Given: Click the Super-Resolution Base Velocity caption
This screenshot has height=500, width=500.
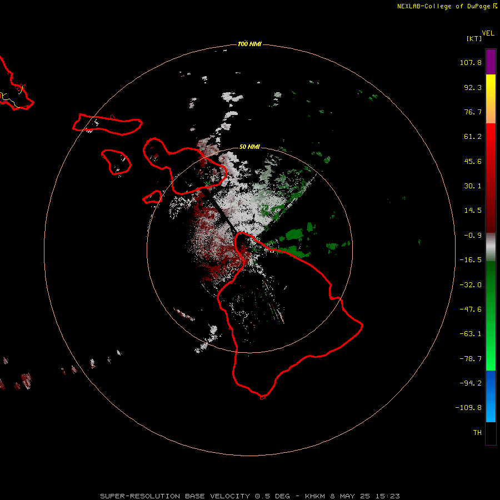Looking at the screenshot, I should [x=249, y=496].
